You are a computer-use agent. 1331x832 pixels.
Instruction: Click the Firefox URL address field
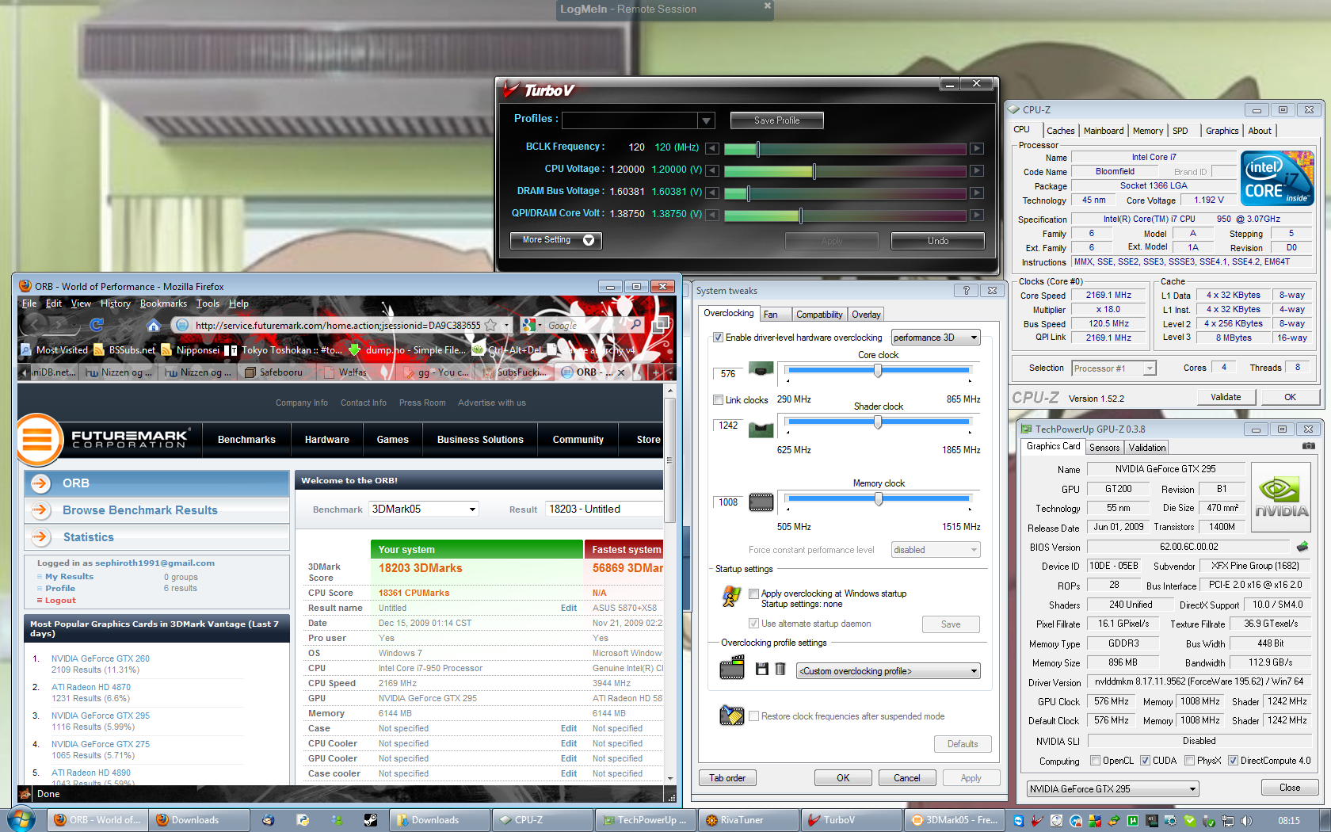[338, 326]
